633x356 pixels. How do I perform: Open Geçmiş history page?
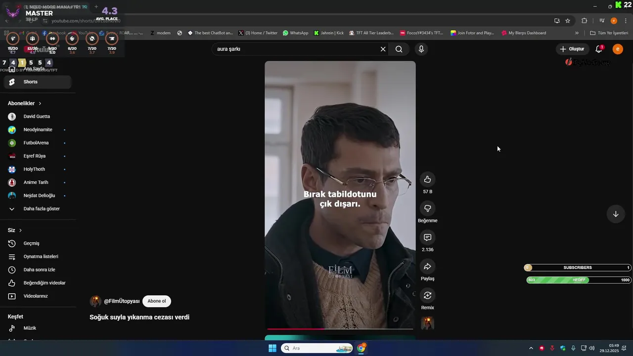pos(38,243)
